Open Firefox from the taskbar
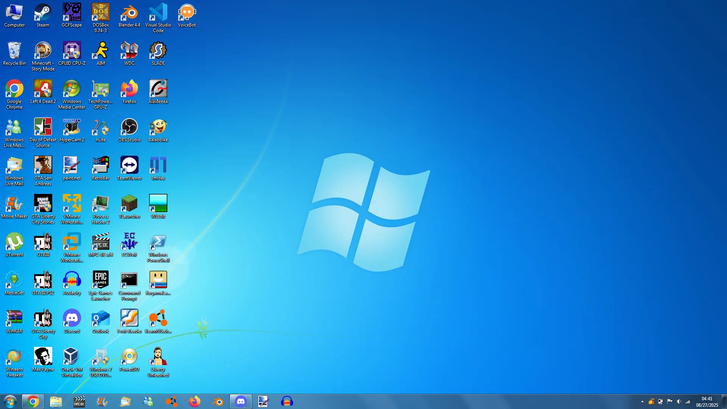This screenshot has height=409, width=727. 195,401
